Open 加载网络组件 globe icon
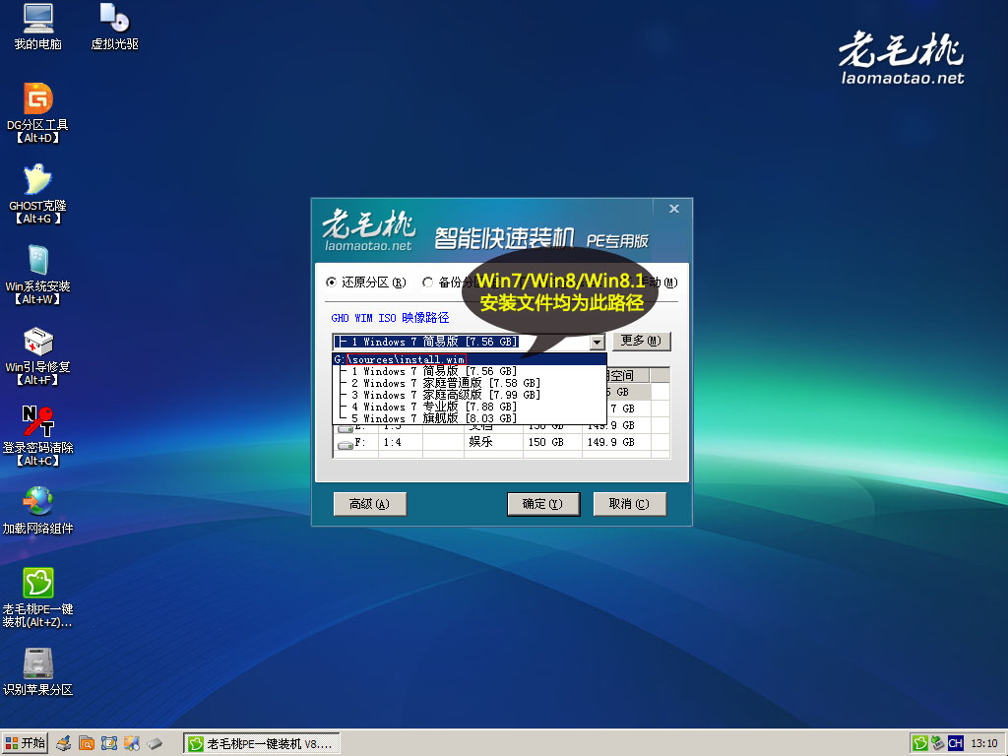Image resolution: width=1008 pixels, height=756 pixels. click(38, 511)
